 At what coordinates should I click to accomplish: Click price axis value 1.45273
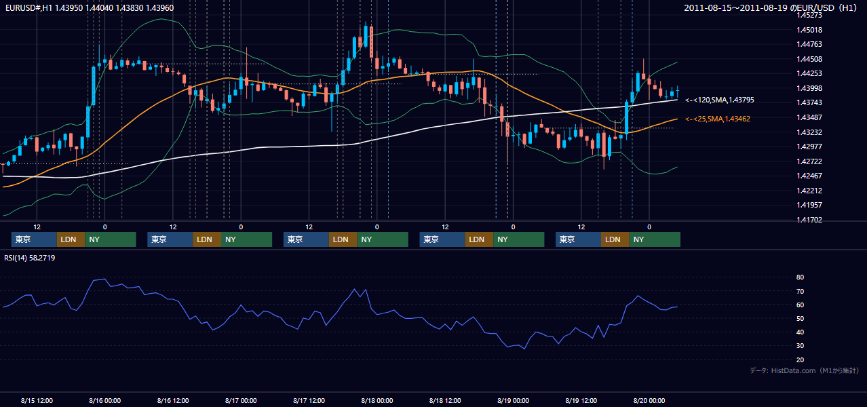[x=809, y=15]
